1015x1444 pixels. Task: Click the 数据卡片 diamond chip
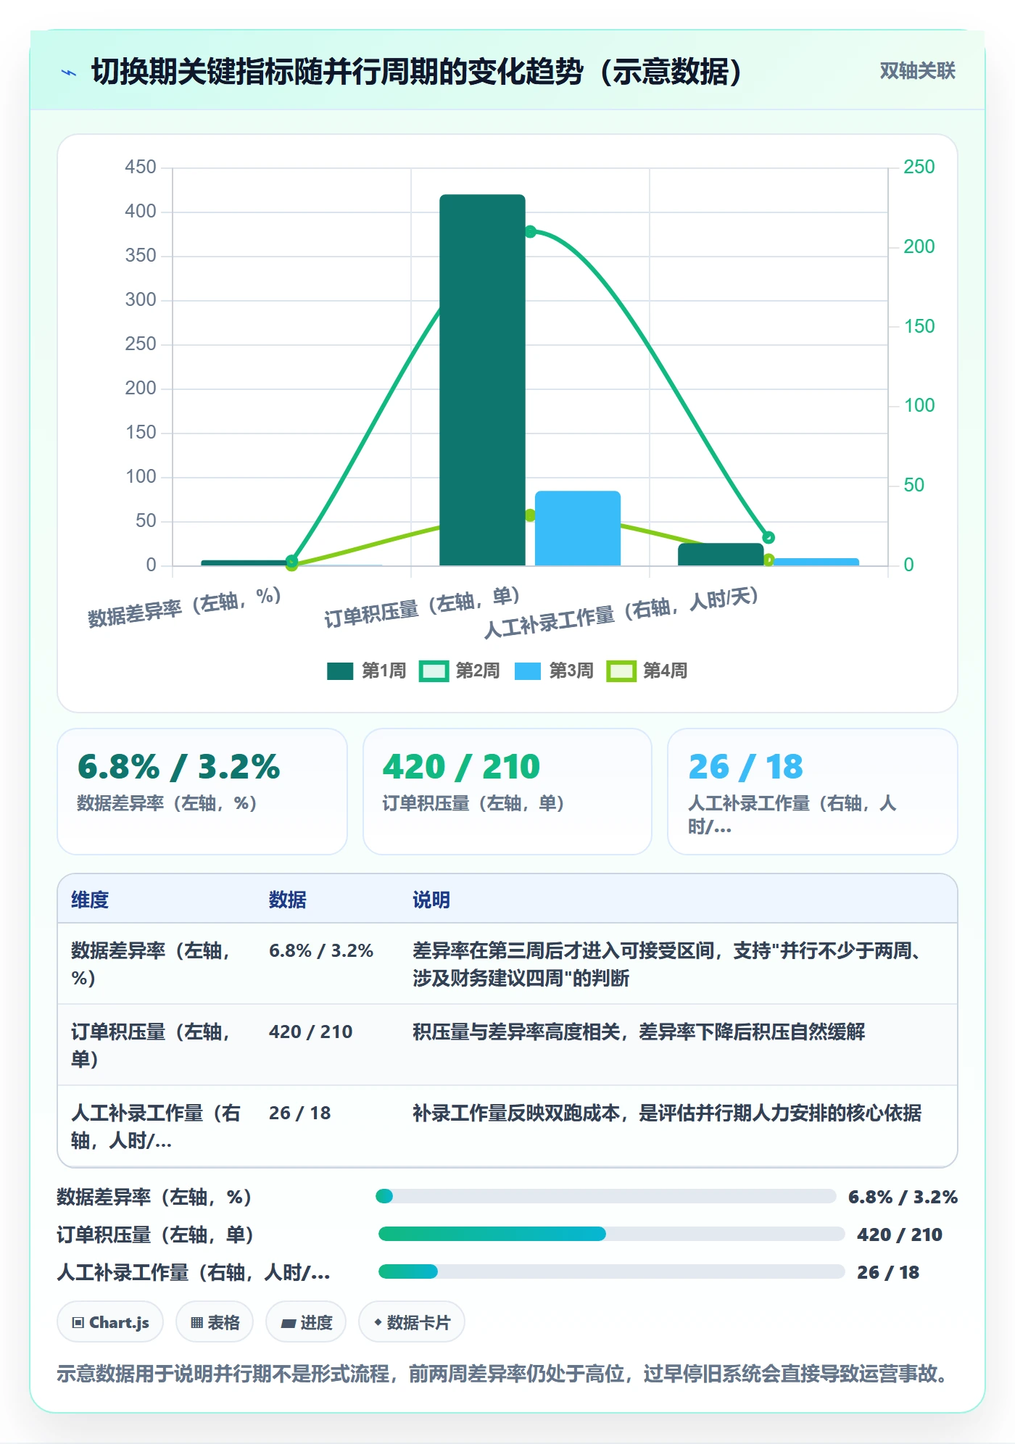click(x=411, y=1322)
